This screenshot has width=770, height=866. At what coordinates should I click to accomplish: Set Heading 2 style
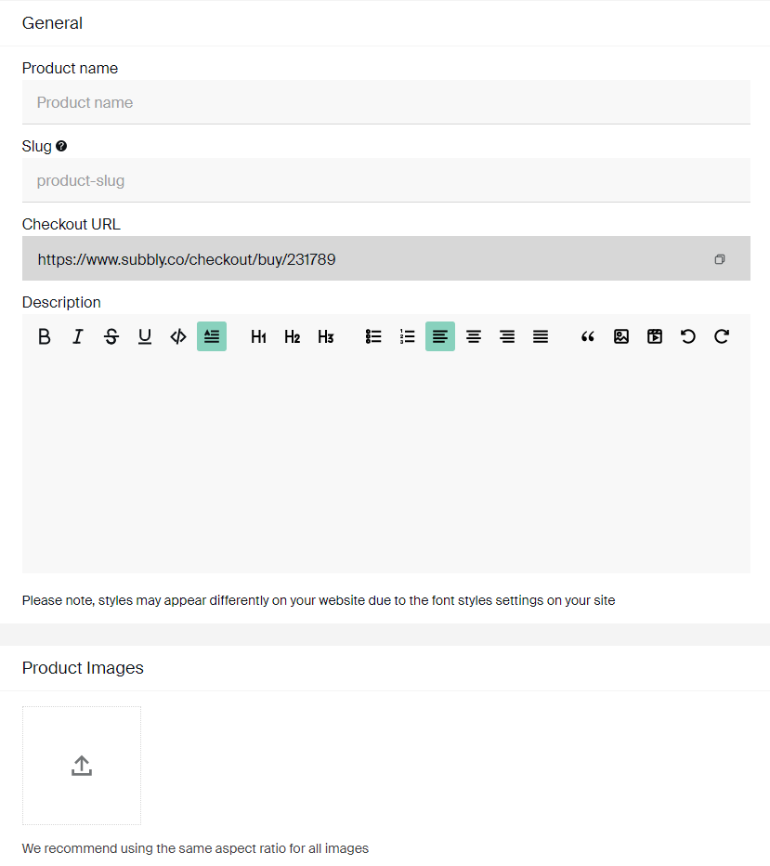[x=292, y=336]
